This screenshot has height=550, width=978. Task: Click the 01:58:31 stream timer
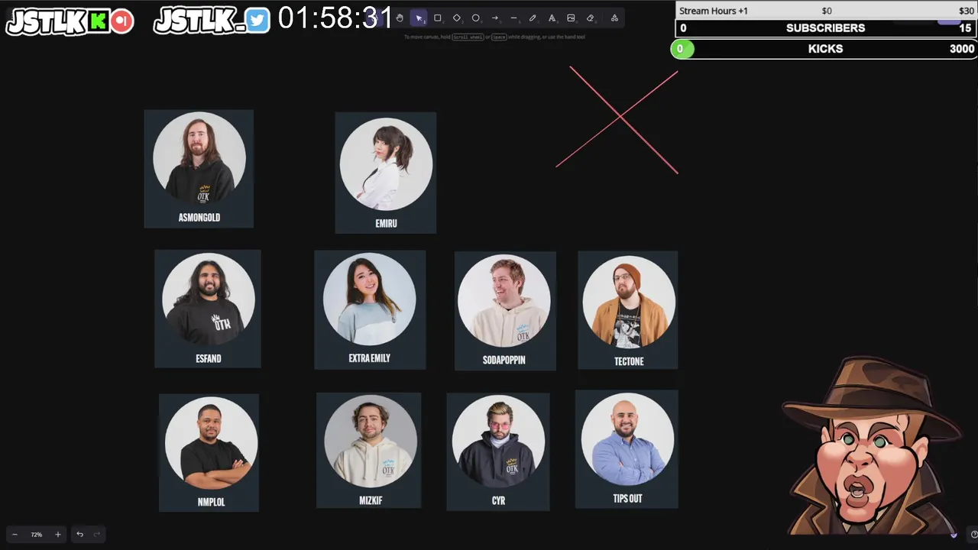click(335, 18)
